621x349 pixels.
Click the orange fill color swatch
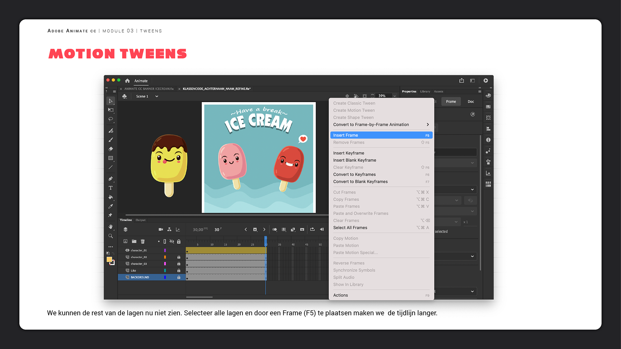[x=109, y=259]
